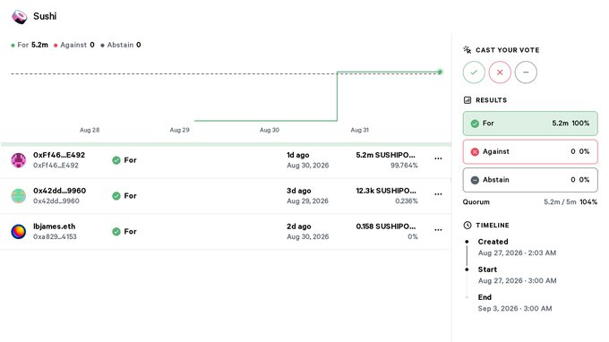Open the Sushi organization name link
The width and height of the screenshot is (609, 342).
[x=45, y=16]
